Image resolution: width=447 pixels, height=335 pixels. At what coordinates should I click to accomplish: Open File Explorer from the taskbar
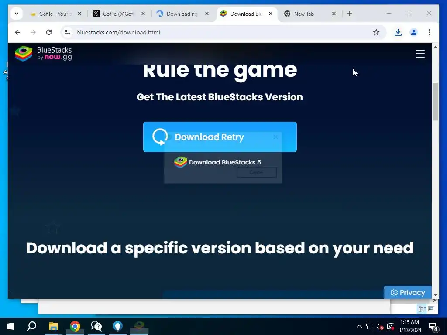tap(53, 326)
